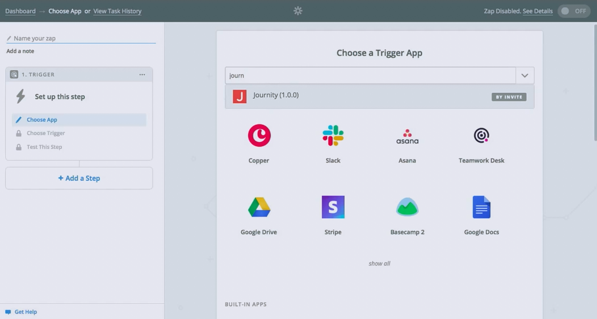Viewport: 597px width, 319px height.
Task: Click the See Details link
Action: click(x=537, y=11)
